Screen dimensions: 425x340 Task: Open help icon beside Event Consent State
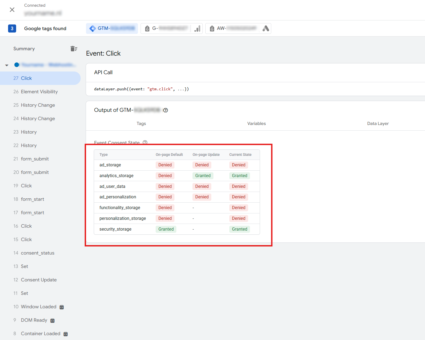[145, 142]
